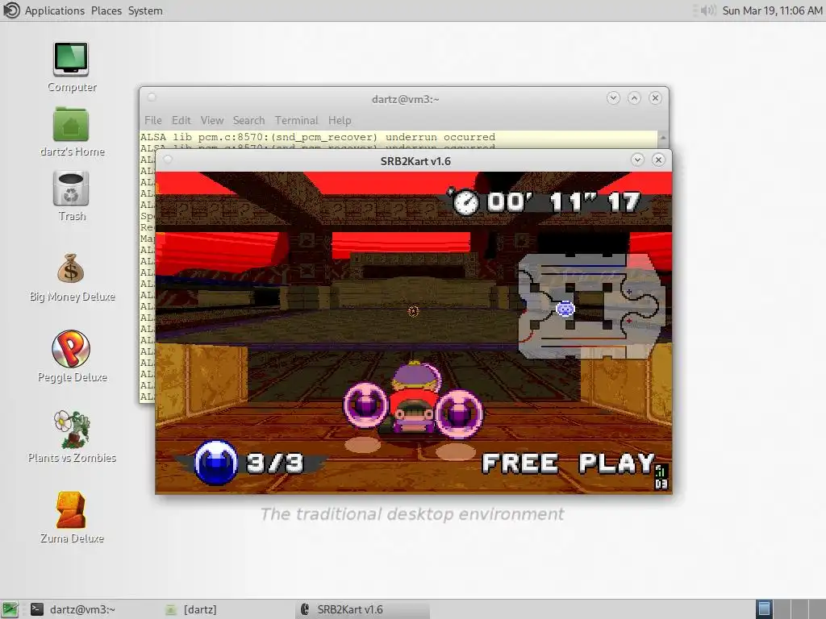Viewport: 826px width, 619px height.
Task: Click the date and time clock
Action: 772,10
